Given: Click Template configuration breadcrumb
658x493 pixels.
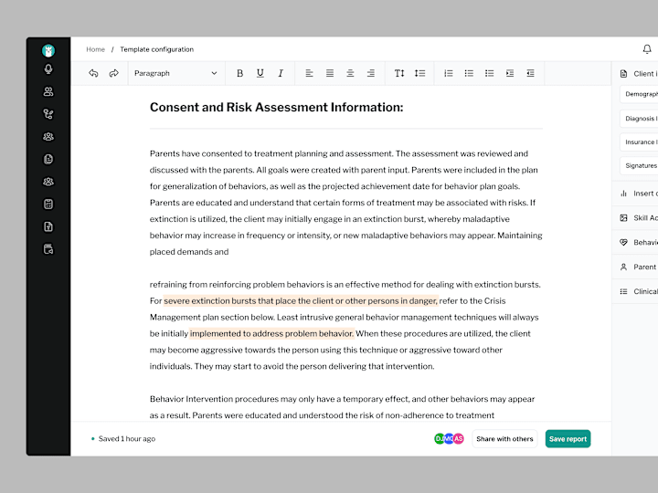Looking at the screenshot, I should click(x=156, y=49).
